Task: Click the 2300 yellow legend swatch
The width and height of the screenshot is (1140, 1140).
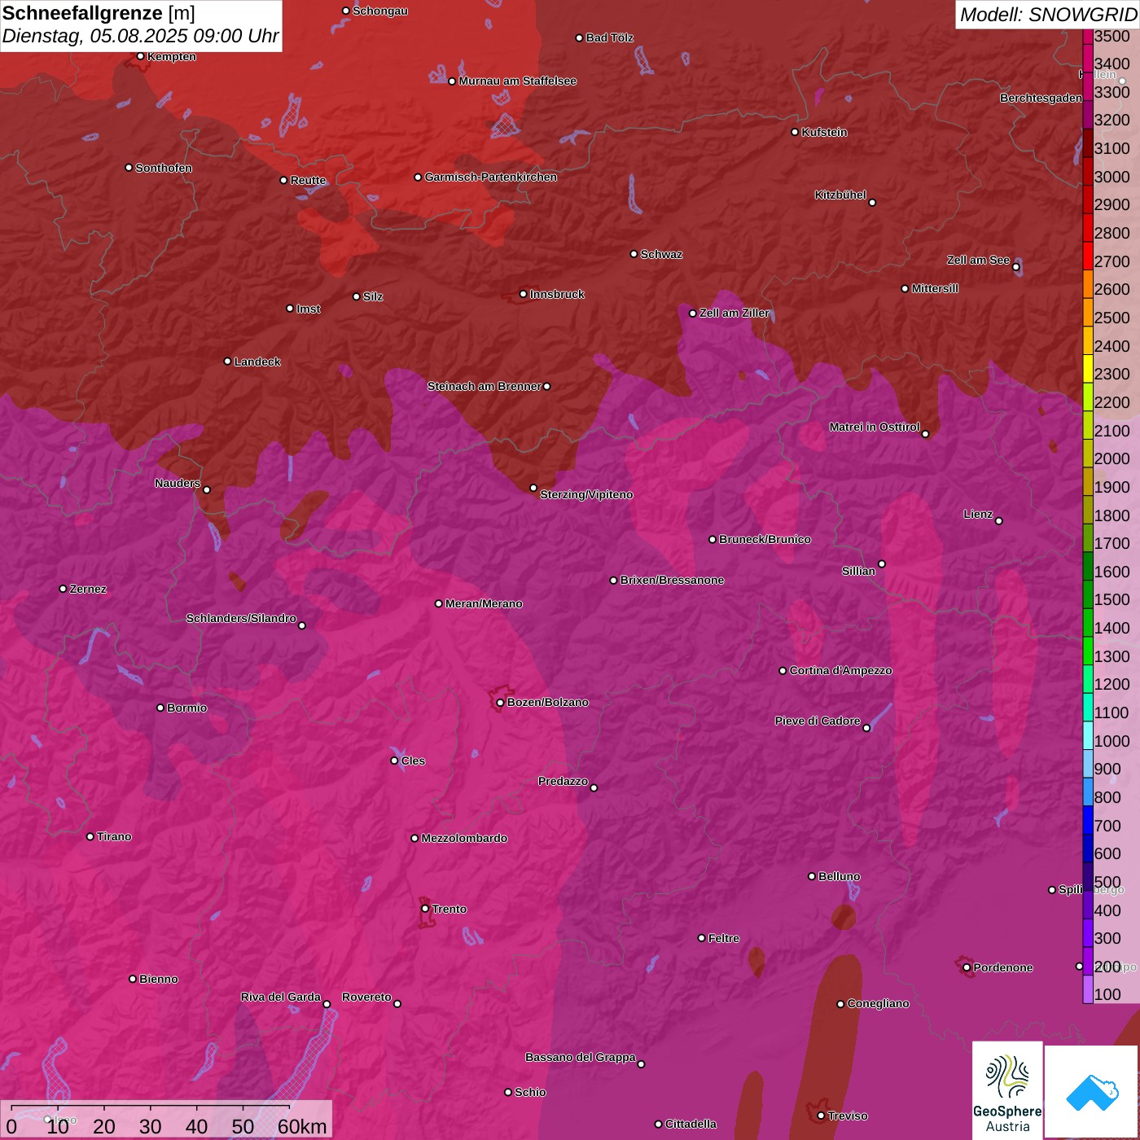Action: click(x=1088, y=368)
